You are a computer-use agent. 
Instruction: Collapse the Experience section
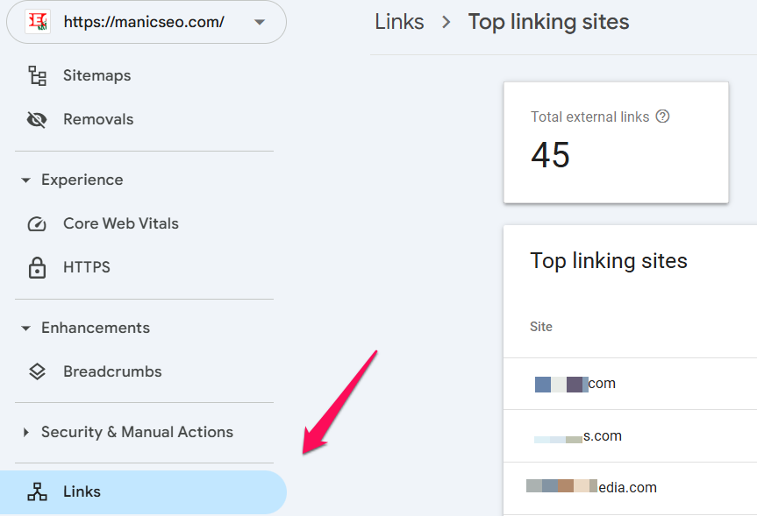[26, 180]
